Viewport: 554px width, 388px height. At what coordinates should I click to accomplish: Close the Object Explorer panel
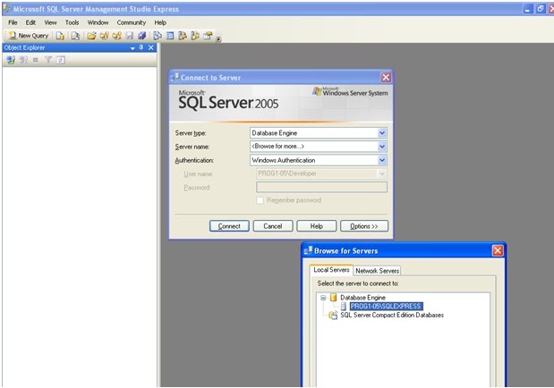(151, 47)
